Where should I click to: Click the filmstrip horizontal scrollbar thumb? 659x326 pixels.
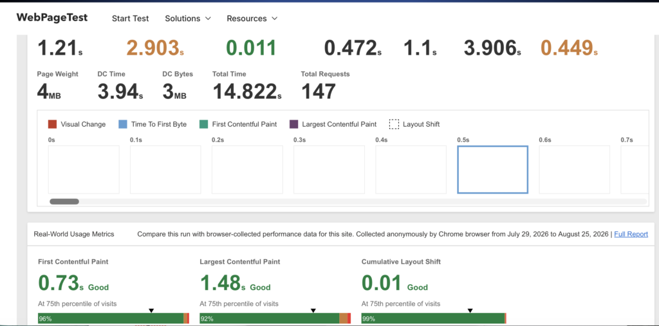64,202
